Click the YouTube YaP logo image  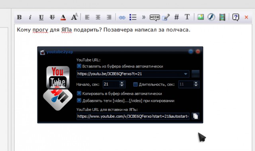tap(58, 88)
